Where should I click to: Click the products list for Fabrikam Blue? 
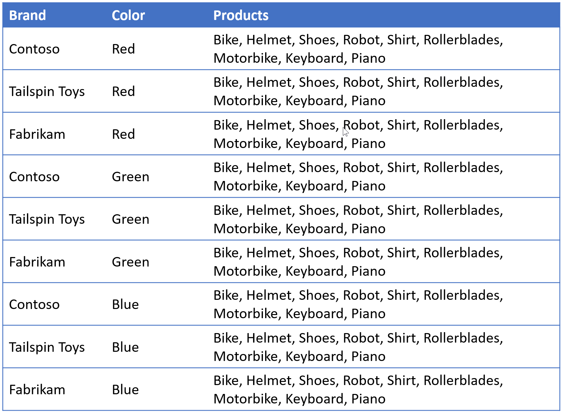358,390
